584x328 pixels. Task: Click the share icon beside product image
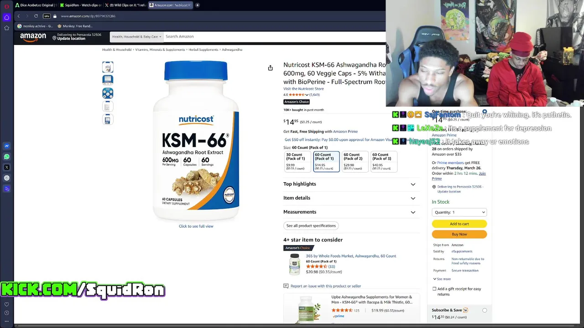pos(270,68)
